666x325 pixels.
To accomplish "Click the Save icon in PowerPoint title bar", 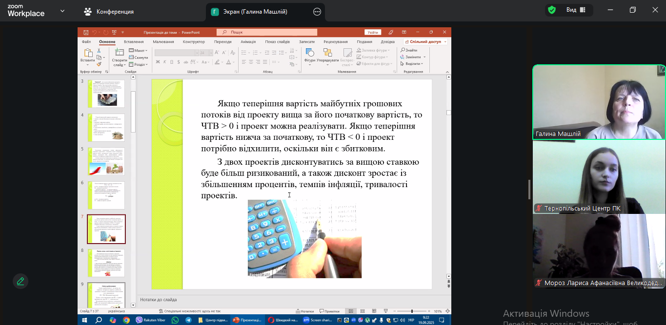I will click(86, 32).
